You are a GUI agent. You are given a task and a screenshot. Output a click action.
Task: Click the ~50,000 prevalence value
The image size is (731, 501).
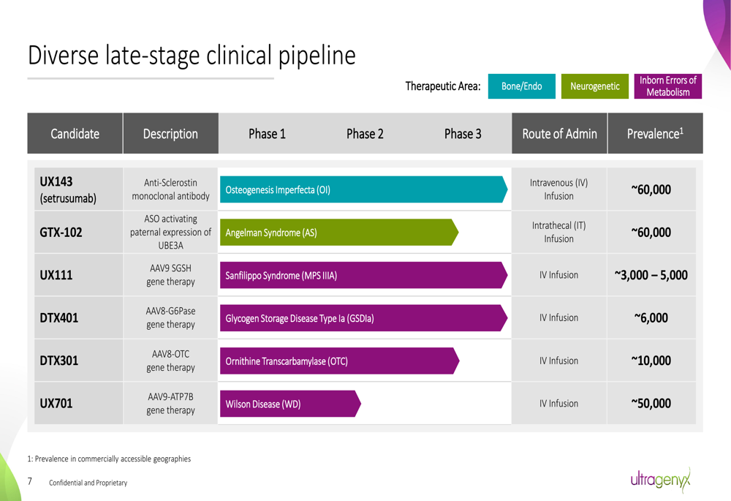click(x=651, y=403)
